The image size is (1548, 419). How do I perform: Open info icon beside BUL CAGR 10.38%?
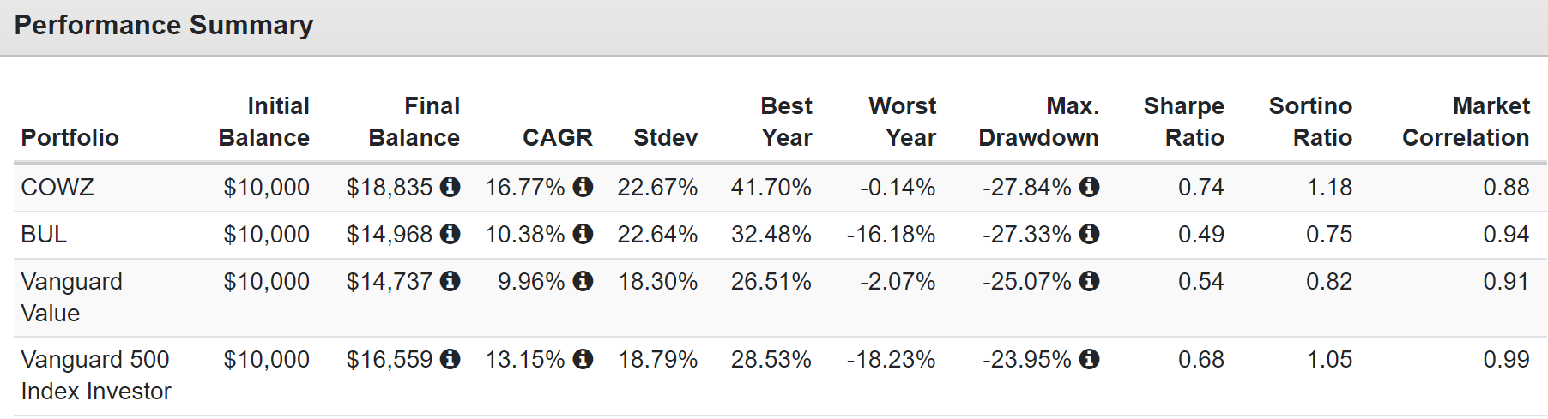(583, 234)
